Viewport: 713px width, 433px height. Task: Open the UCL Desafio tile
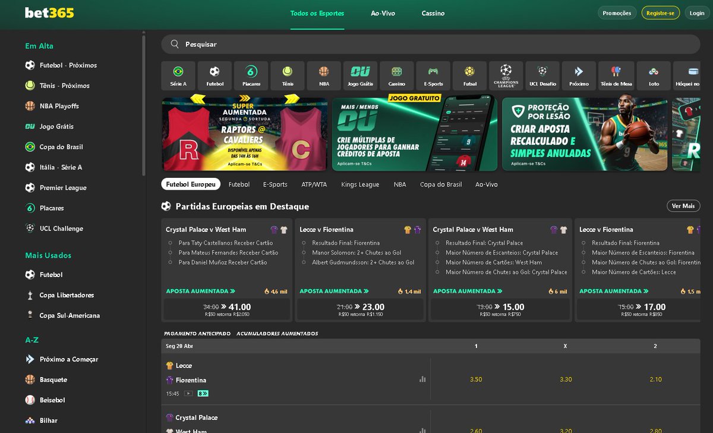[542, 76]
